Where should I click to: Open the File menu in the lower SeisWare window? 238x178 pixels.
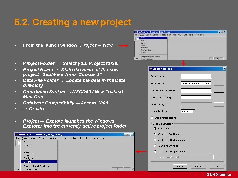pyautogui.click(x=18, y=138)
